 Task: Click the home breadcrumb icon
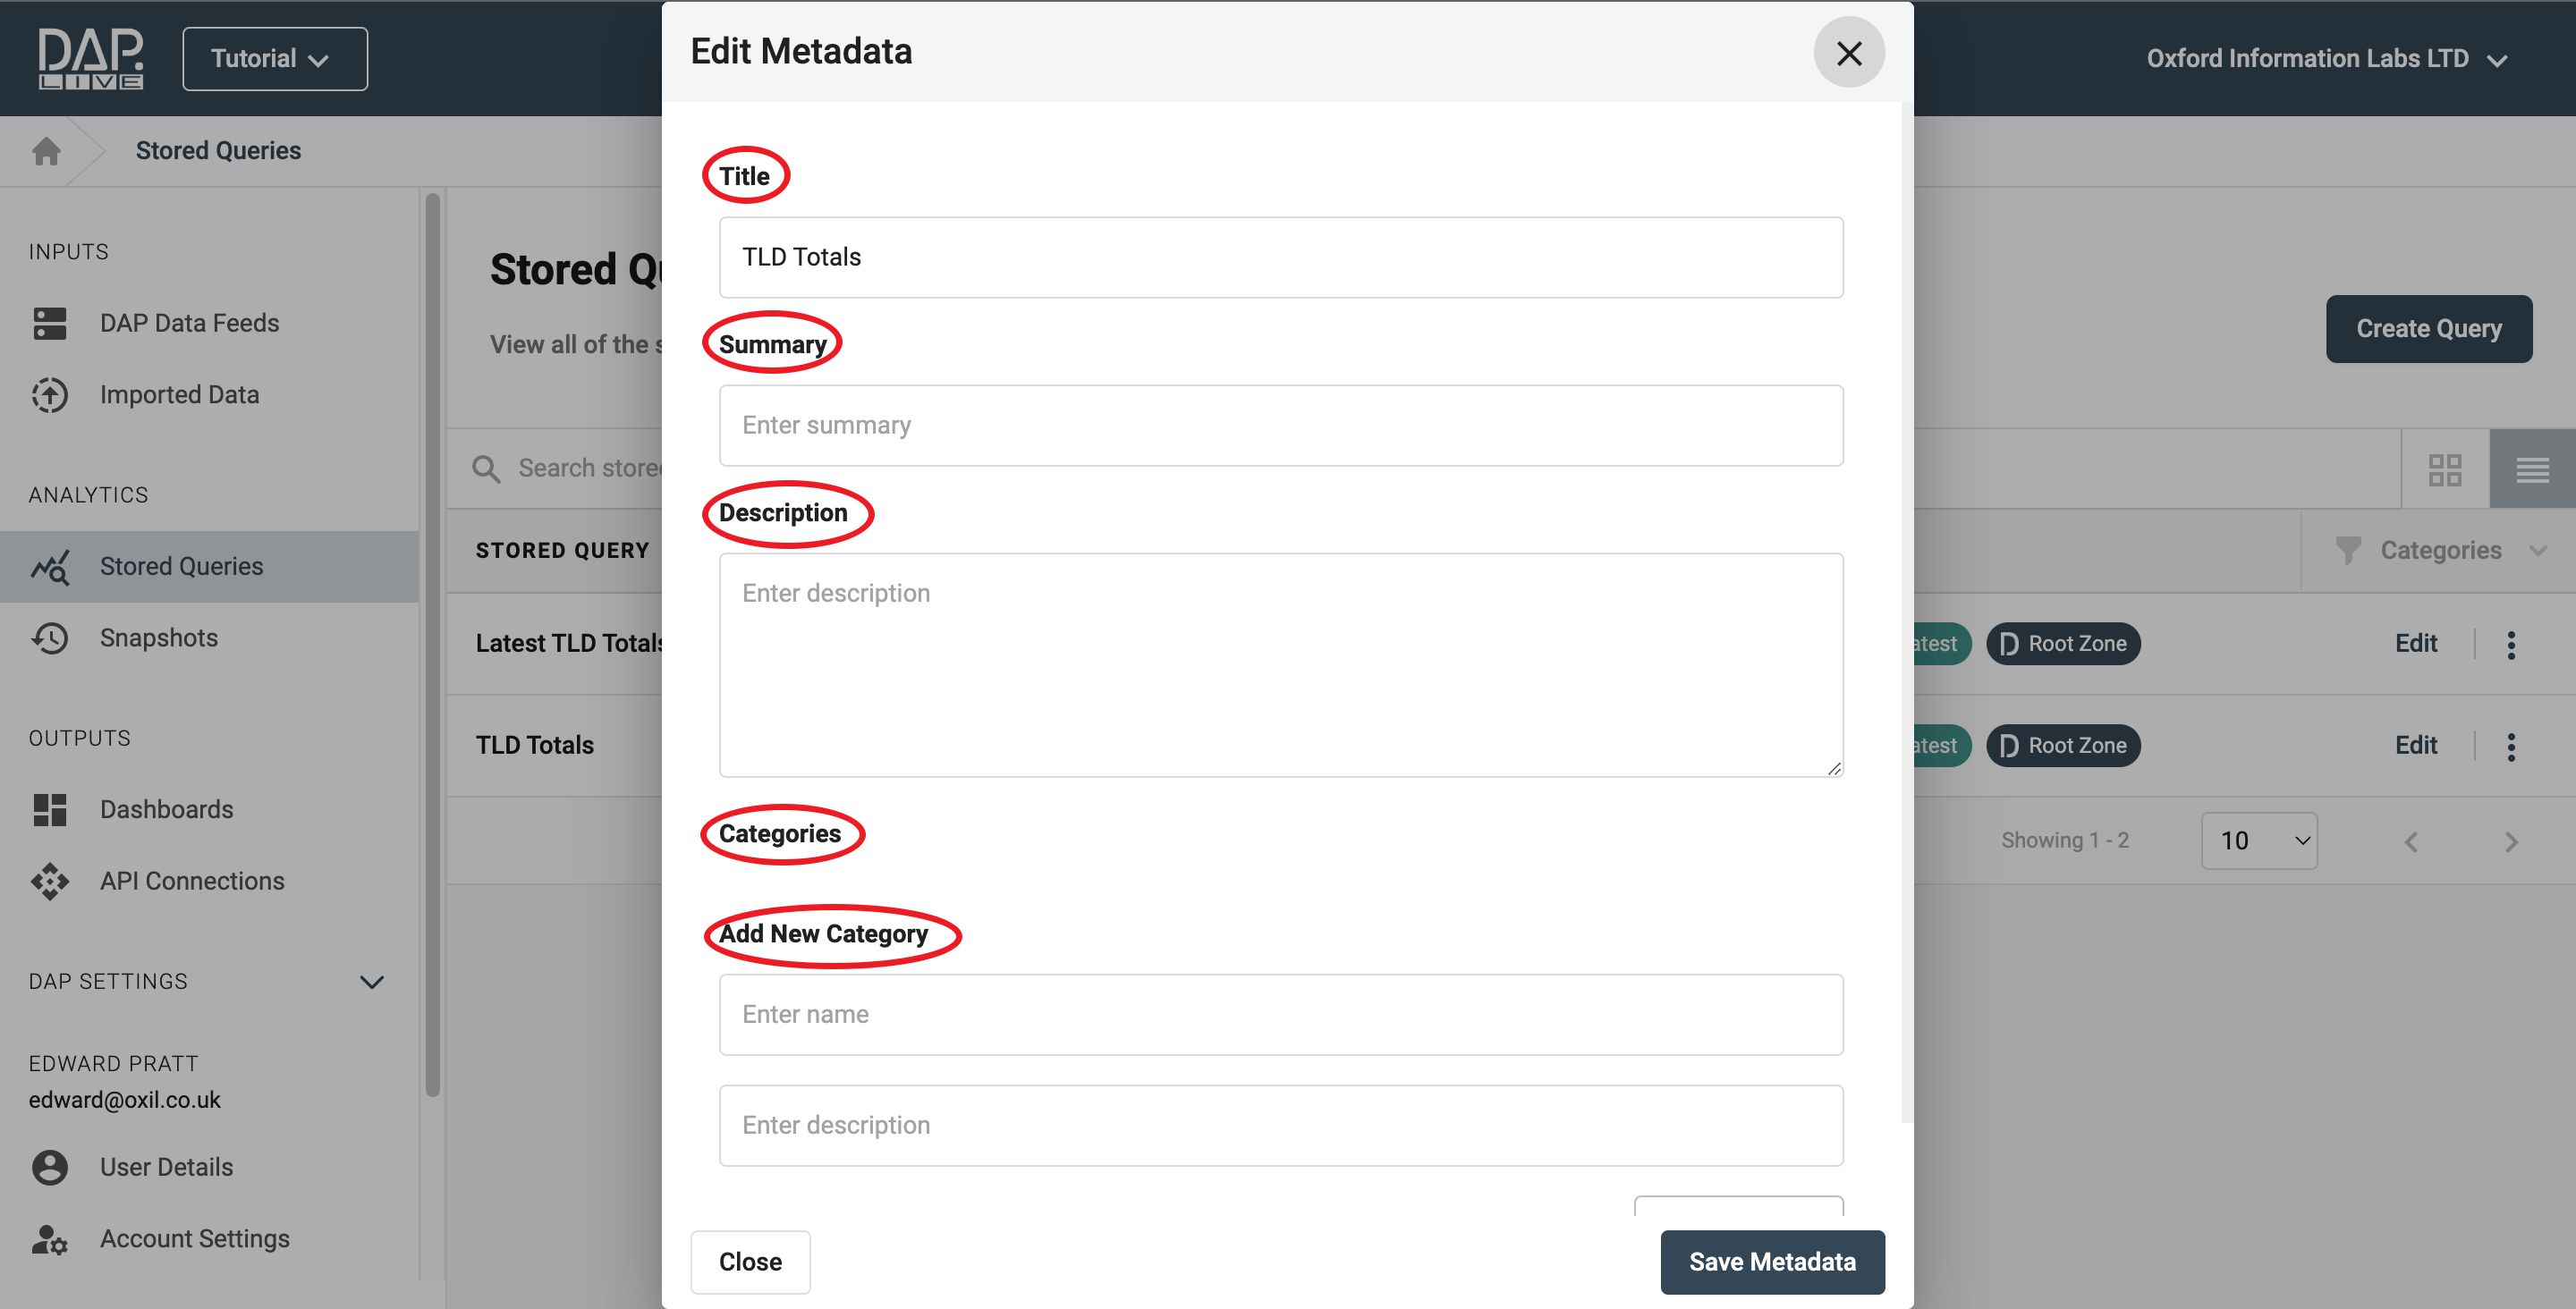pyautogui.click(x=46, y=151)
